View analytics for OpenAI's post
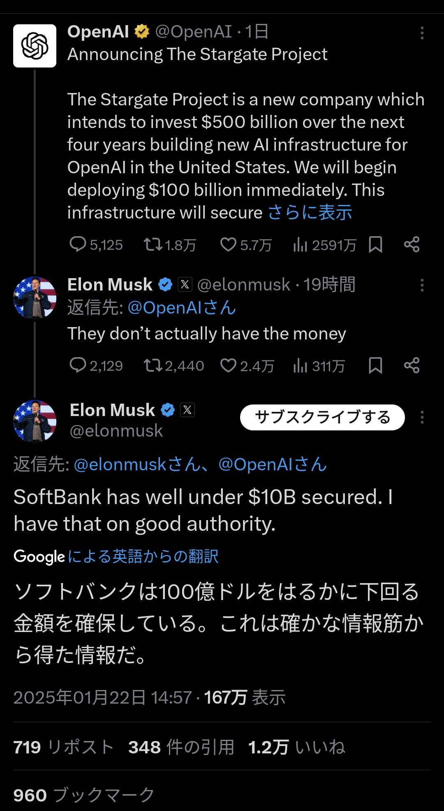444x811 pixels. 300,245
